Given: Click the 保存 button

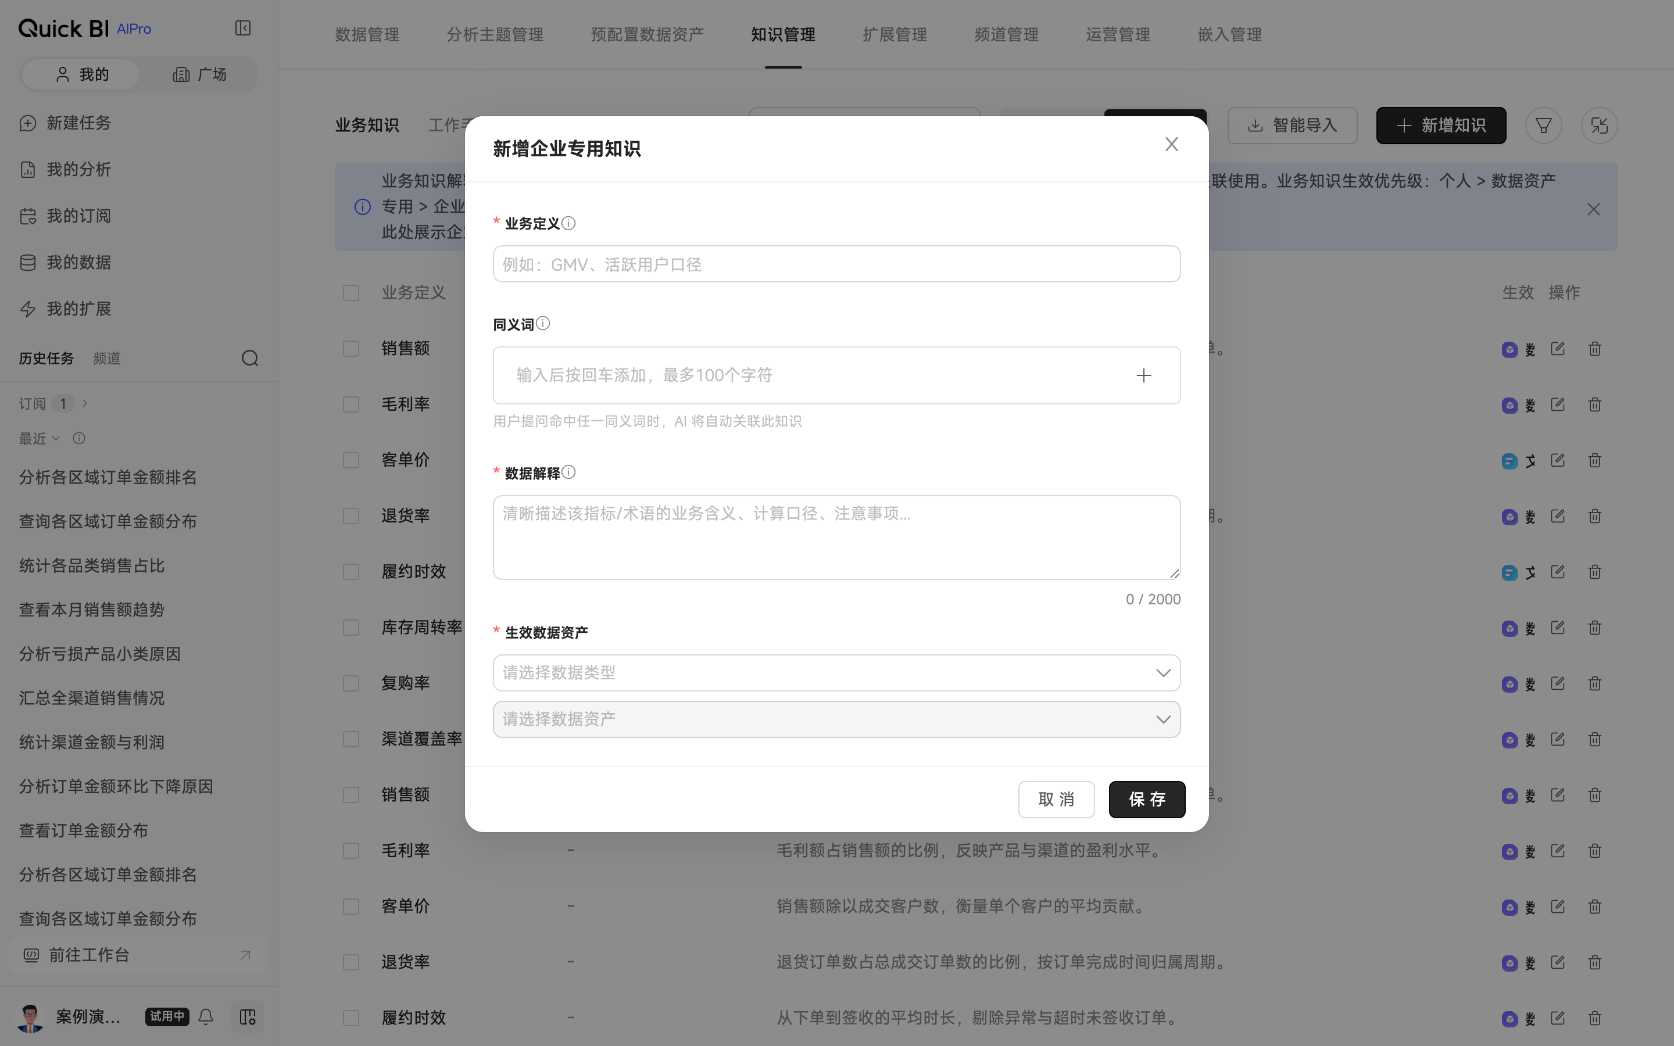Looking at the screenshot, I should point(1147,799).
